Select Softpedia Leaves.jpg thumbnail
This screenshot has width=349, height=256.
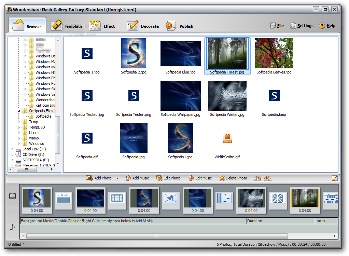(274, 53)
